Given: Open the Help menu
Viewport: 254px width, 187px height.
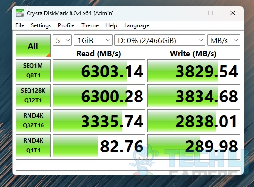Looking at the screenshot, I should 111,25.
